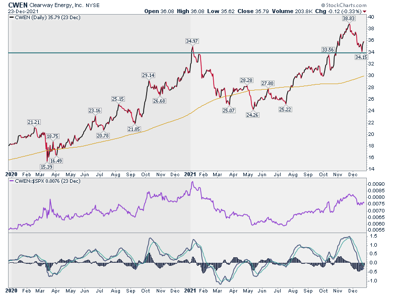Click the 14 price axis value
This screenshot has height=295, width=393.
pos(371,169)
